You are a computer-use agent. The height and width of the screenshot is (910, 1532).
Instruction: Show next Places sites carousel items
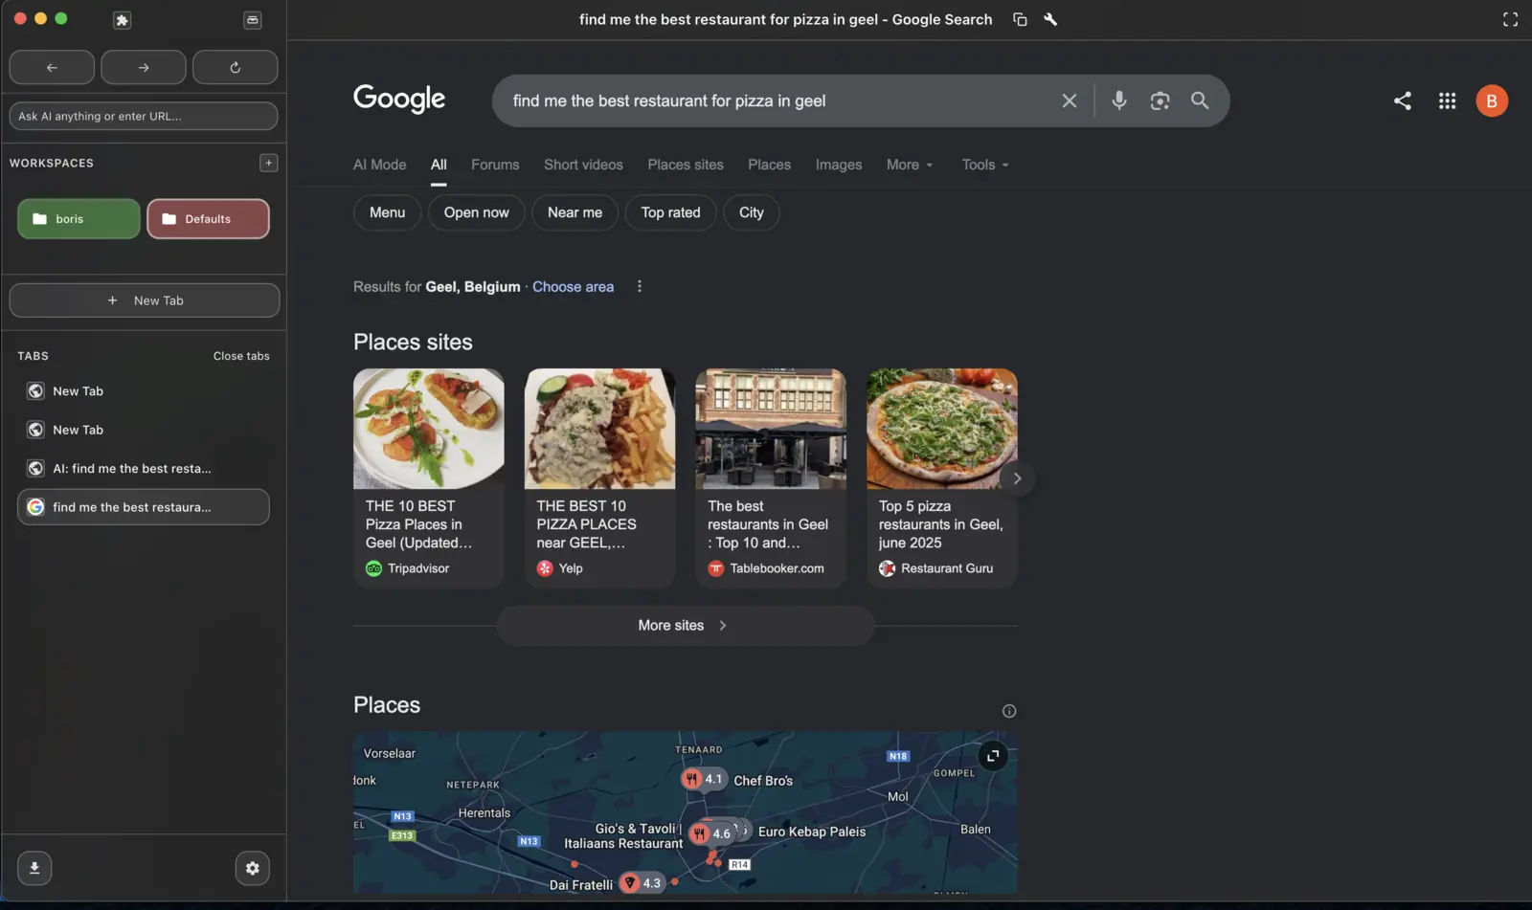(1017, 478)
